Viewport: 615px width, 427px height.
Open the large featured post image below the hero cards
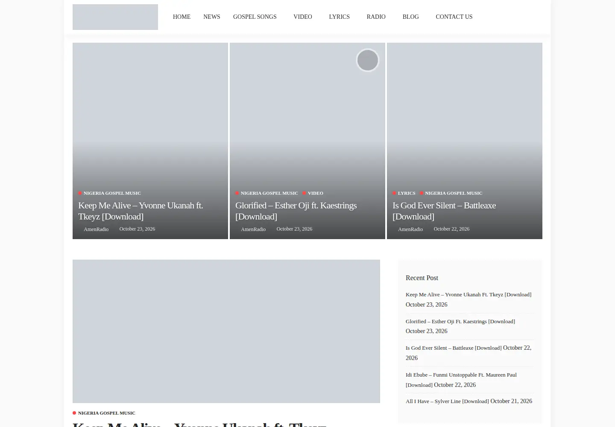pos(226,331)
